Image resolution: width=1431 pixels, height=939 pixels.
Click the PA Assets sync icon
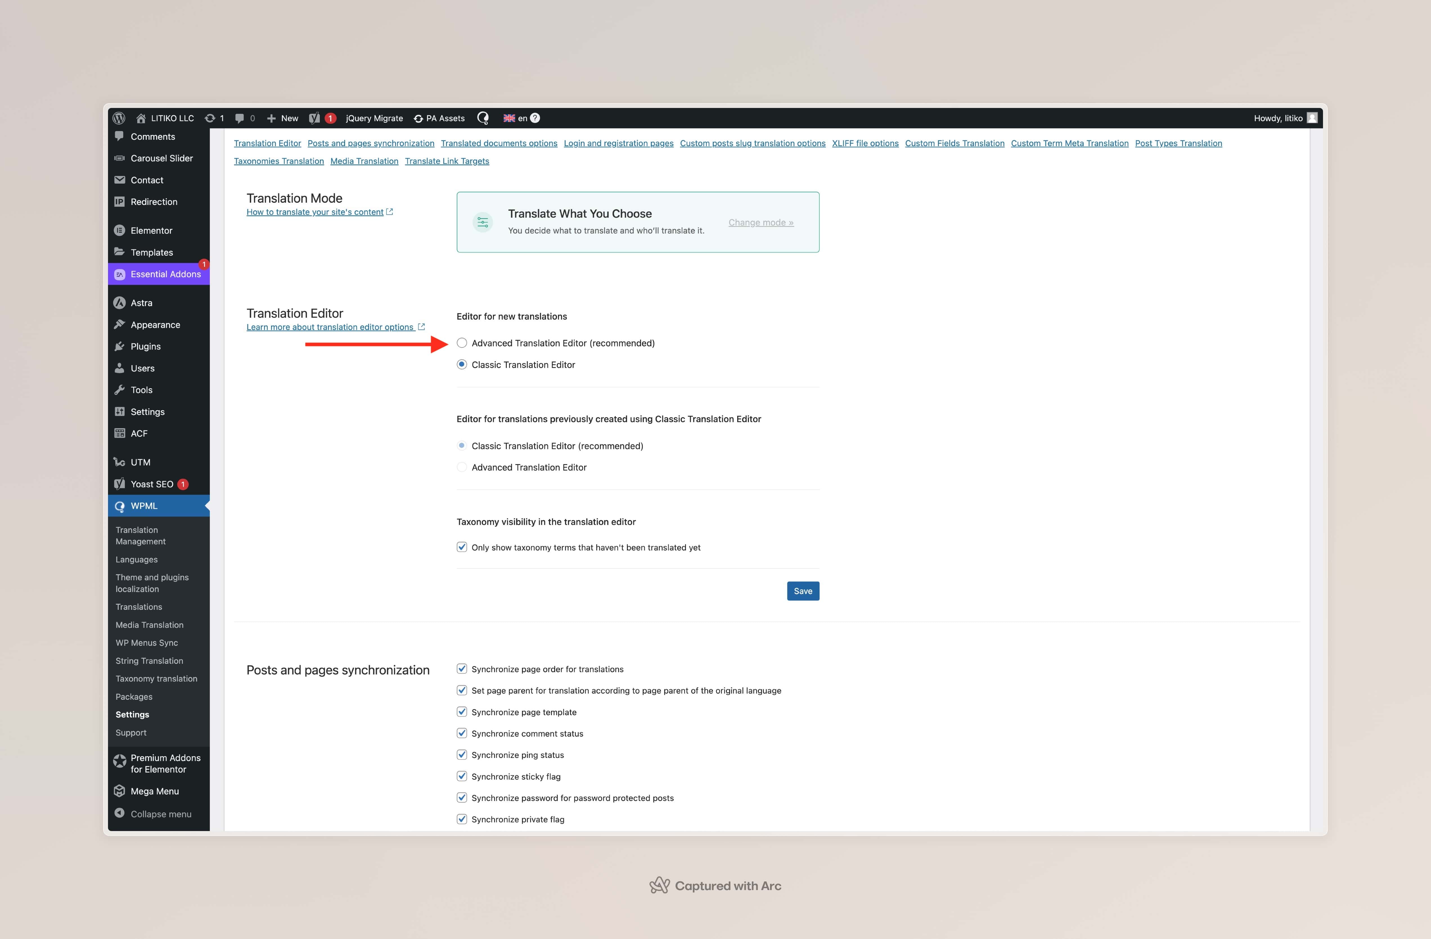[418, 118]
